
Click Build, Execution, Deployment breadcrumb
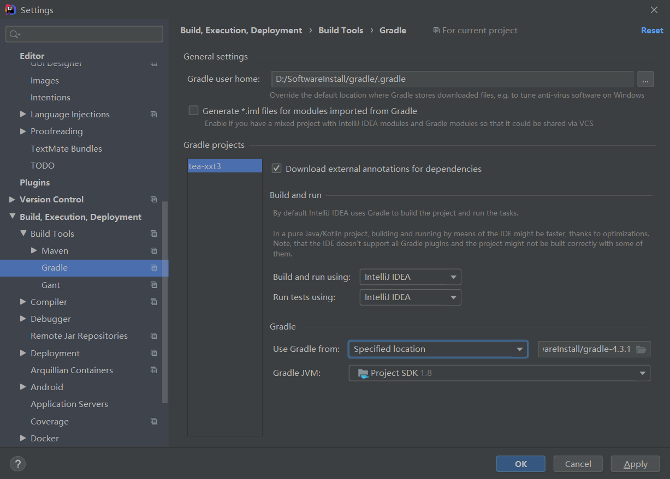coord(241,31)
